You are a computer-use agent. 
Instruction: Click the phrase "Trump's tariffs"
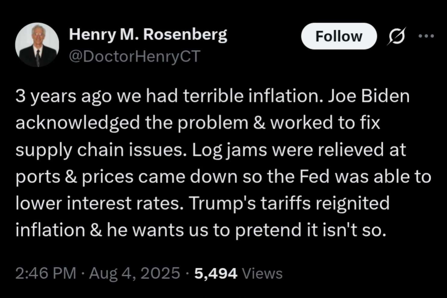pyautogui.click(x=250, y=203)
